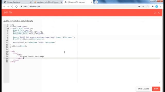Collapse the head tag fold arrow on line 17
Image resolution: width=165 pixels, height=92 pixels.
pos(9,53)
